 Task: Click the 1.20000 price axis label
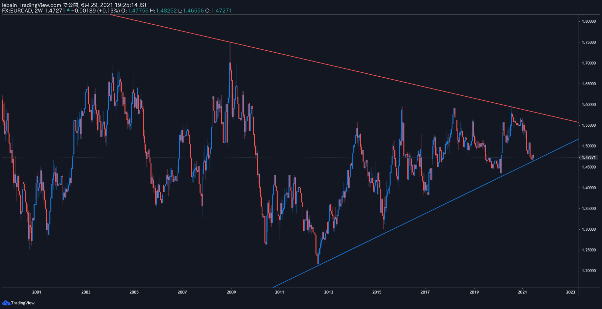(x=589, y=271)
